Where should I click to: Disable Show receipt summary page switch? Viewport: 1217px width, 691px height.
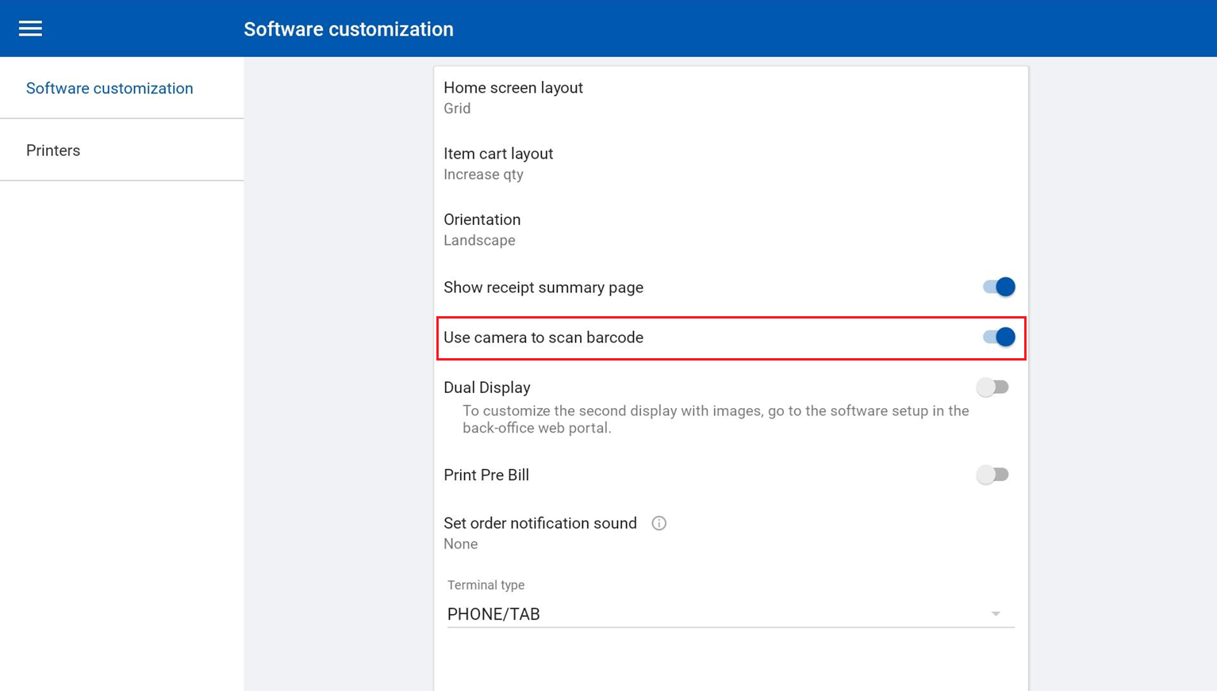click(x=999, y=287)
